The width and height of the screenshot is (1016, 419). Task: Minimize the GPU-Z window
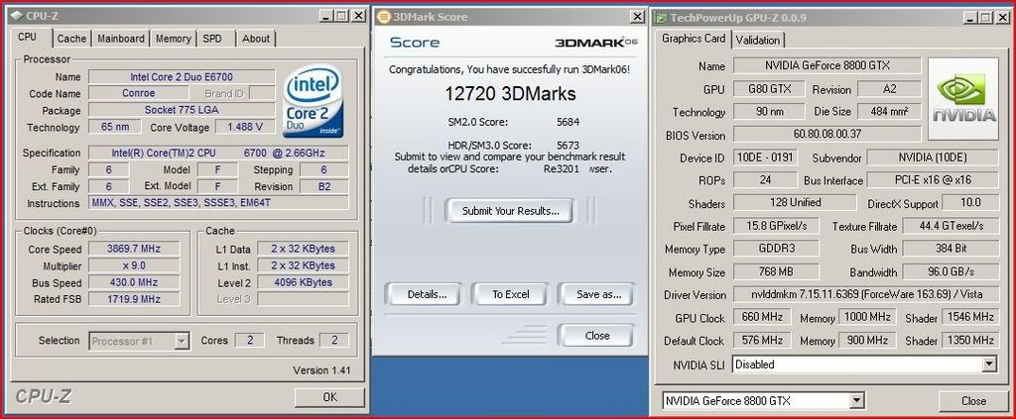(x=970, y=18)
